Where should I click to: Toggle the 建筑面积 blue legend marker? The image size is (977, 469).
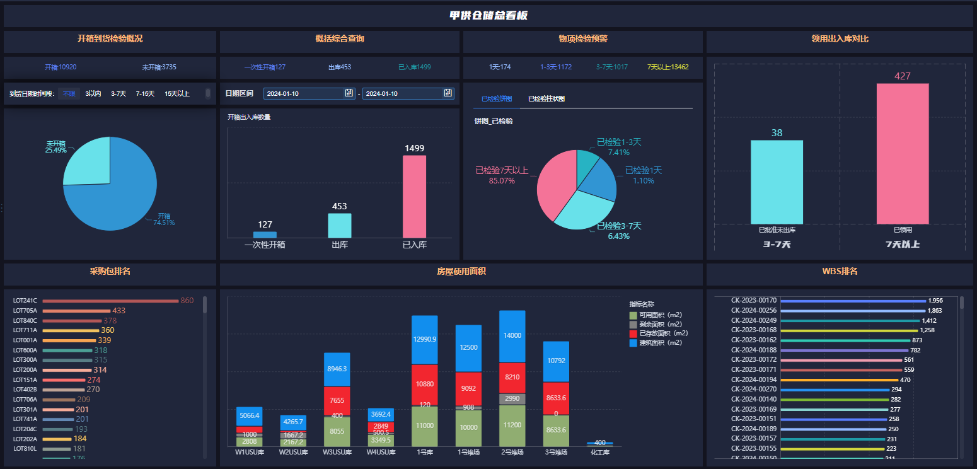(633, 343)
